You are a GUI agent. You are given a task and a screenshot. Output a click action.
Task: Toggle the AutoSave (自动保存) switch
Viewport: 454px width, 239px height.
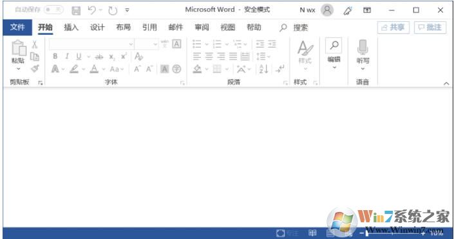tap(53, 10)
